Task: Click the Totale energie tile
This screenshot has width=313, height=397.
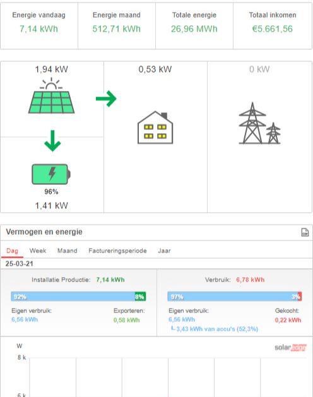Action: click(x=194, y=26)
